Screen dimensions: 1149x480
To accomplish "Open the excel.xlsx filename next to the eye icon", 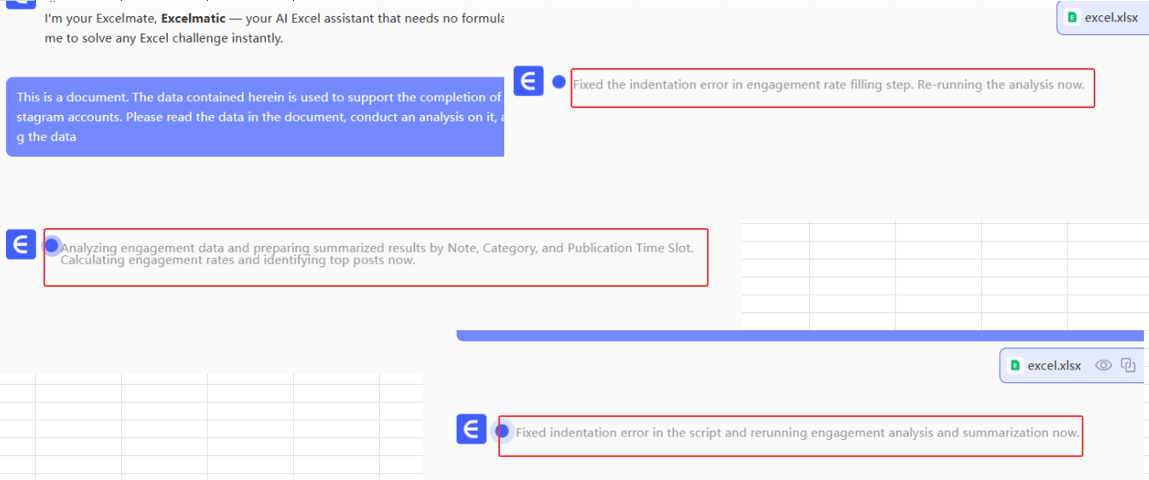I will point(1054,365).
